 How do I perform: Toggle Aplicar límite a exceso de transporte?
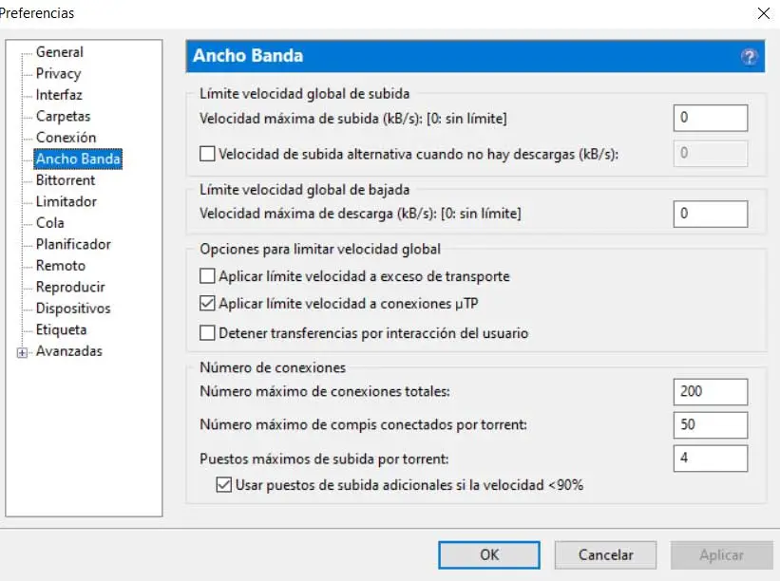click(207, 276)
